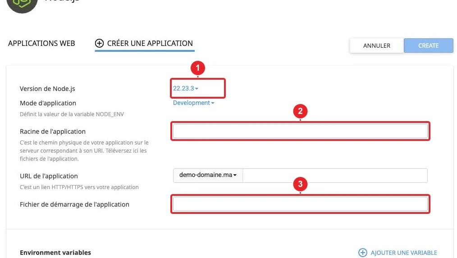Open the demo-domaine.ma domain dropdown
The image size is (457, 258).
tap(208, 175)
